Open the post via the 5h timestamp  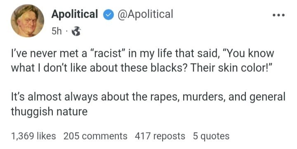pyautogui.click(x=57, y=31)
